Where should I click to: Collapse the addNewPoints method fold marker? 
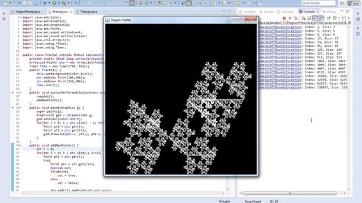(x=21, y=145)
